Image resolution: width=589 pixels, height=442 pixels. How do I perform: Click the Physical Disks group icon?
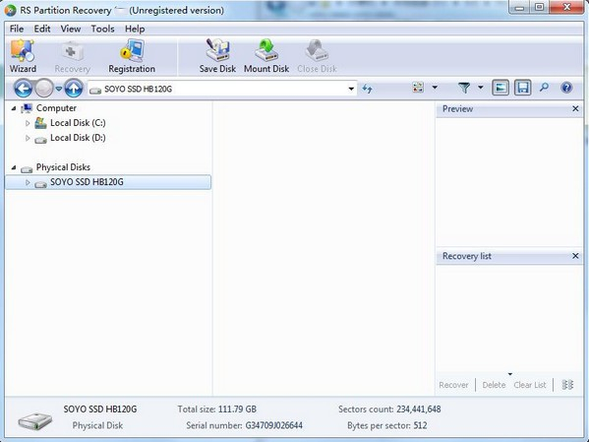click(27, 169)
